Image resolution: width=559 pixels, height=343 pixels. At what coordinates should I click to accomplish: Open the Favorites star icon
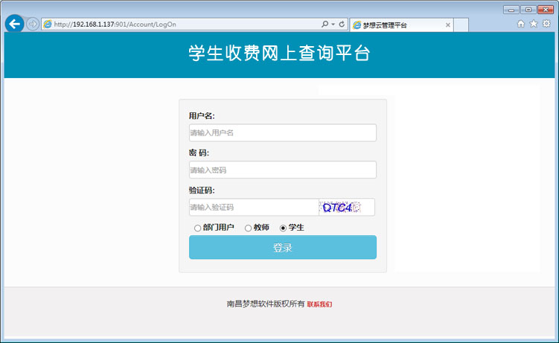pyautogui.click(x=534, y=24)
